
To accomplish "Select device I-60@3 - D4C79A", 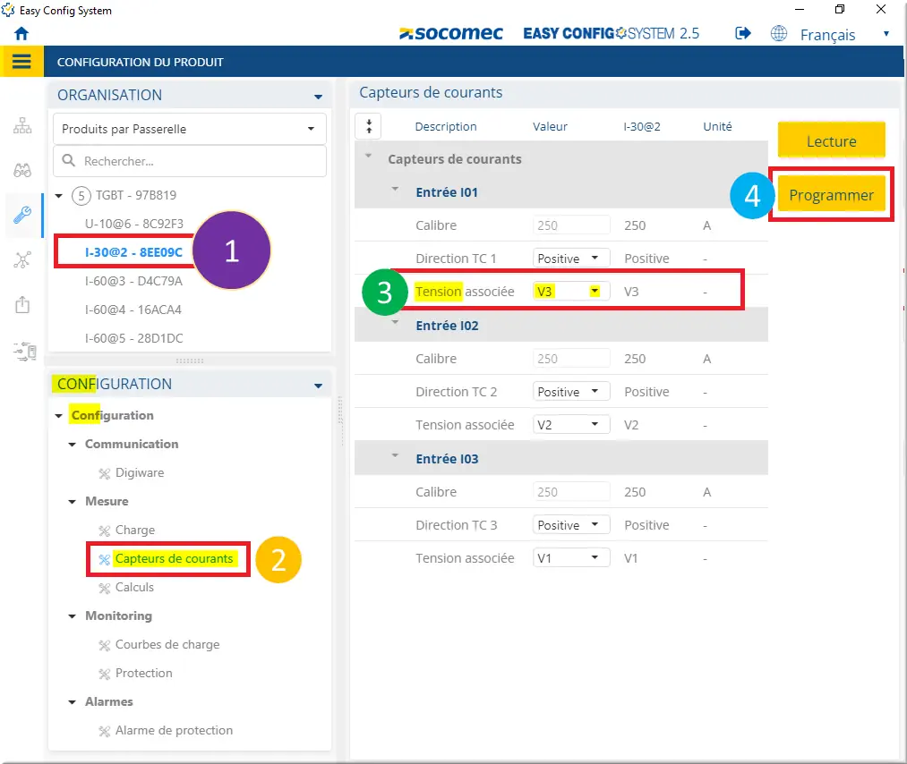I will [x=133, y=281].
